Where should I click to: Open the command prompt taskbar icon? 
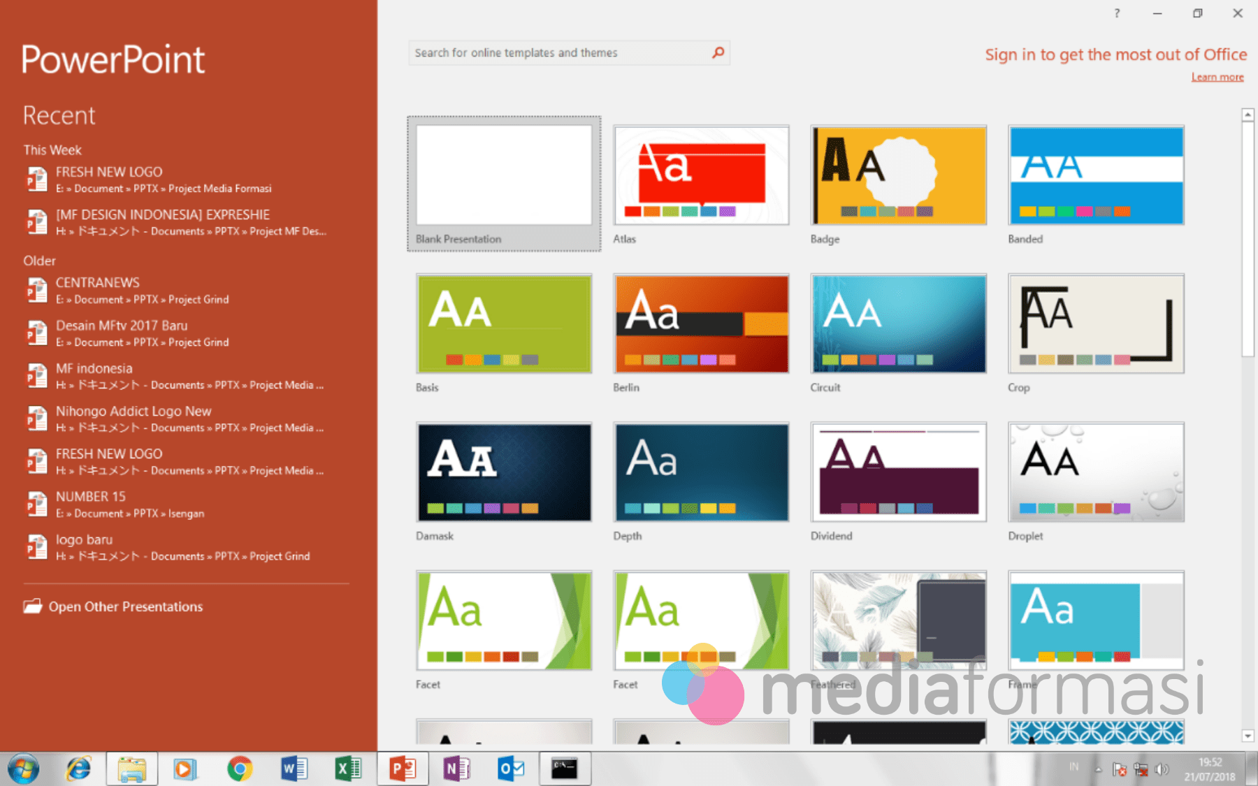point(565,769)
